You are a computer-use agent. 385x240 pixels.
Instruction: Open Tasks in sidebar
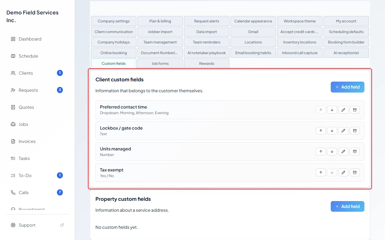coord(37,158)
